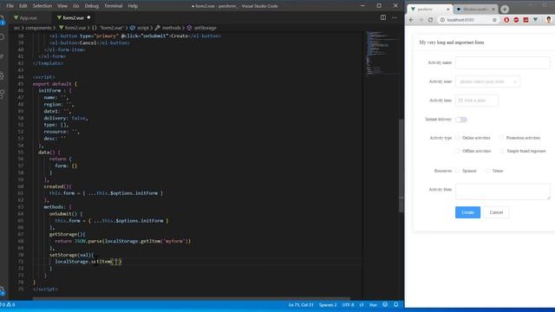Open a new browser tab with plus
The height and width of the screenshot is (312, 555).
[x=505, y=10]
